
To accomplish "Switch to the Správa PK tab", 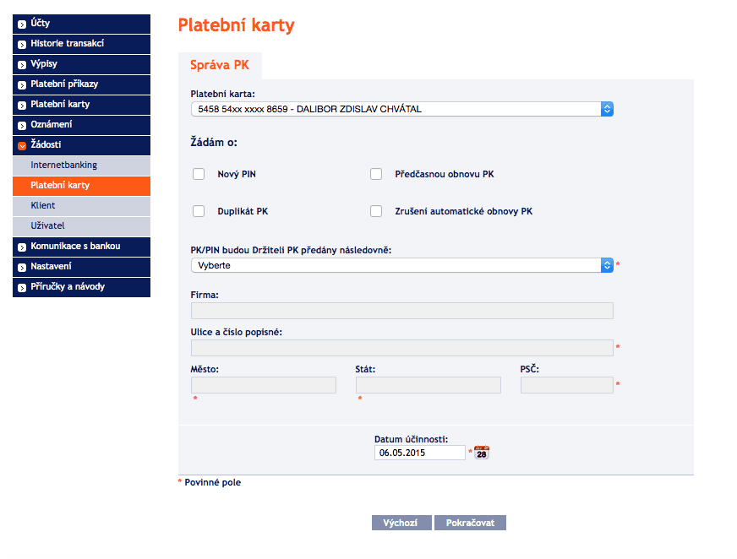I will pos(220,65).
